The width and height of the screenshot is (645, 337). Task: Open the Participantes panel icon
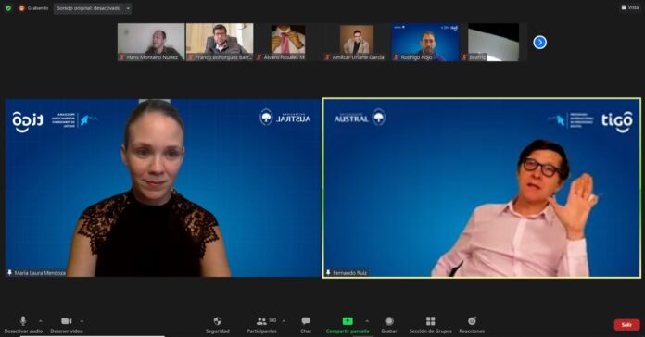[261, 321]
